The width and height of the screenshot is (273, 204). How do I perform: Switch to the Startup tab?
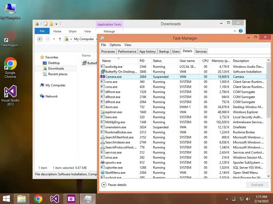pyautogui.click(x=164, y=52)
